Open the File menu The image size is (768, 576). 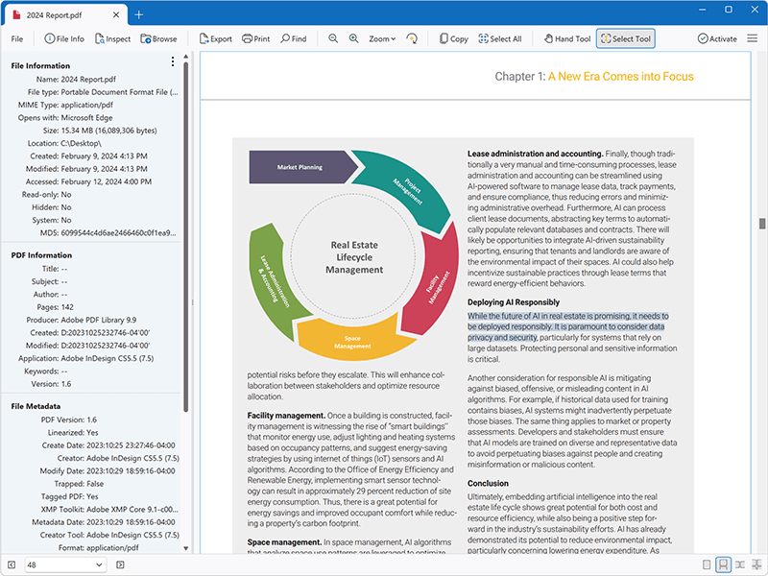pos(17,39)
